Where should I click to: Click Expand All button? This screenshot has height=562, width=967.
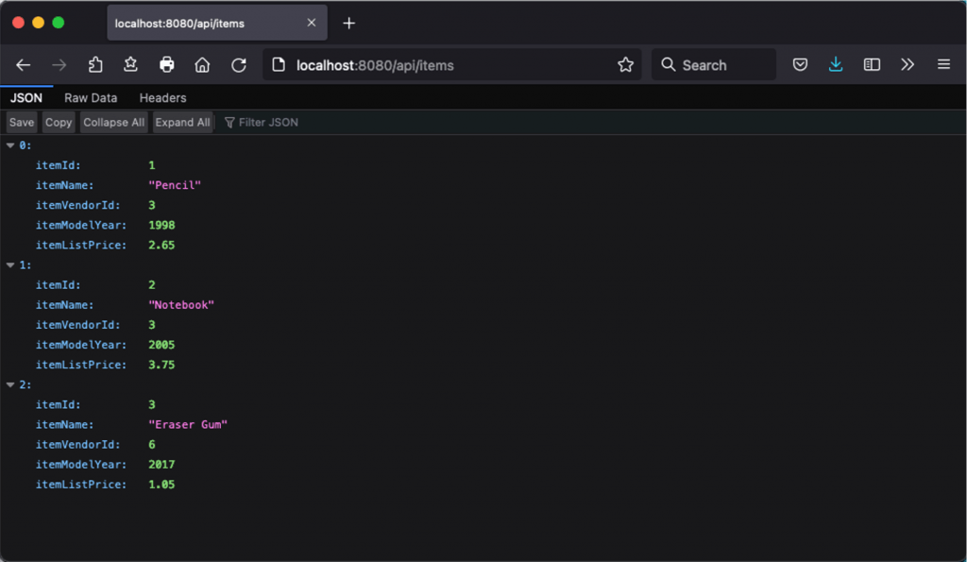[x=182, y=123]
